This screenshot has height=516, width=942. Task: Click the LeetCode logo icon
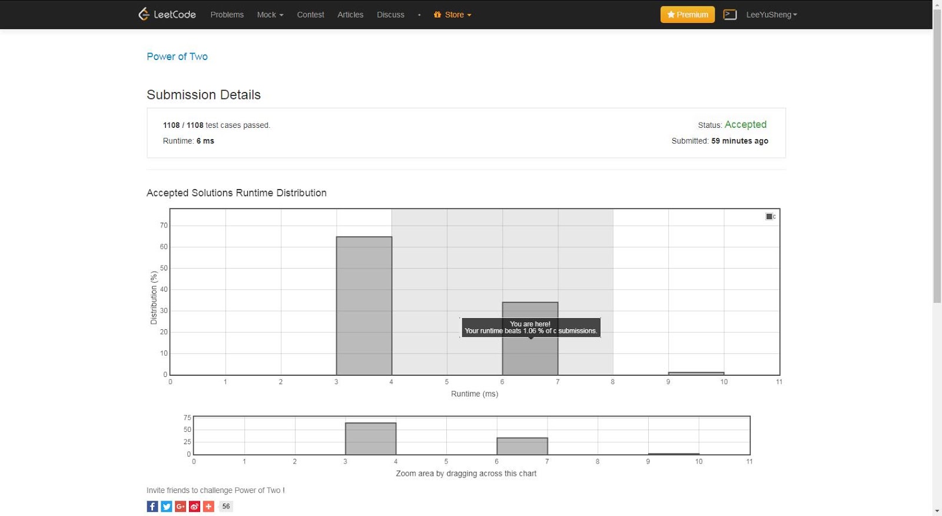pyautogui.click(x=144, y=14)
